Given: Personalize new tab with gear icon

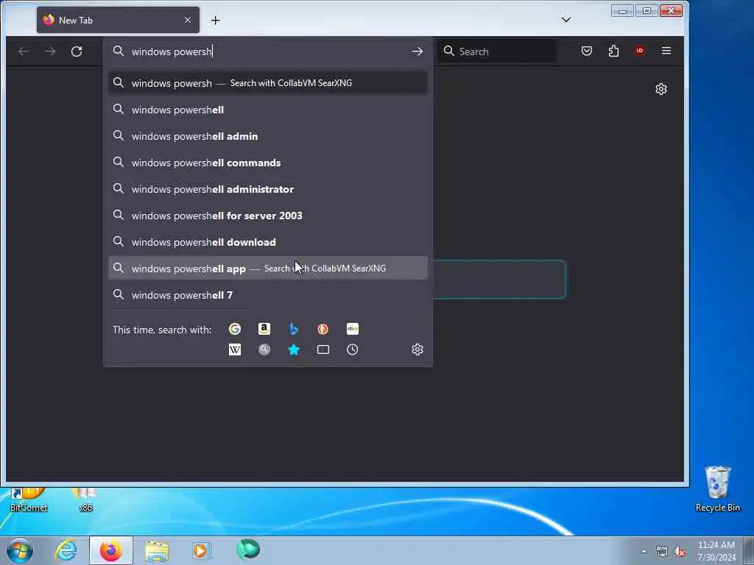Looking at the screenshot, I should (x=661, y=89).
